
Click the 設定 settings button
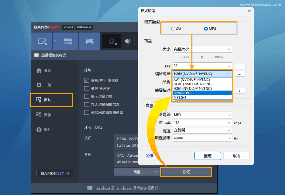(186, 172)
